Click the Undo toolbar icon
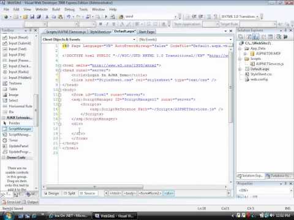The height and width of the screenshot is (220, 294). [69, 17]
